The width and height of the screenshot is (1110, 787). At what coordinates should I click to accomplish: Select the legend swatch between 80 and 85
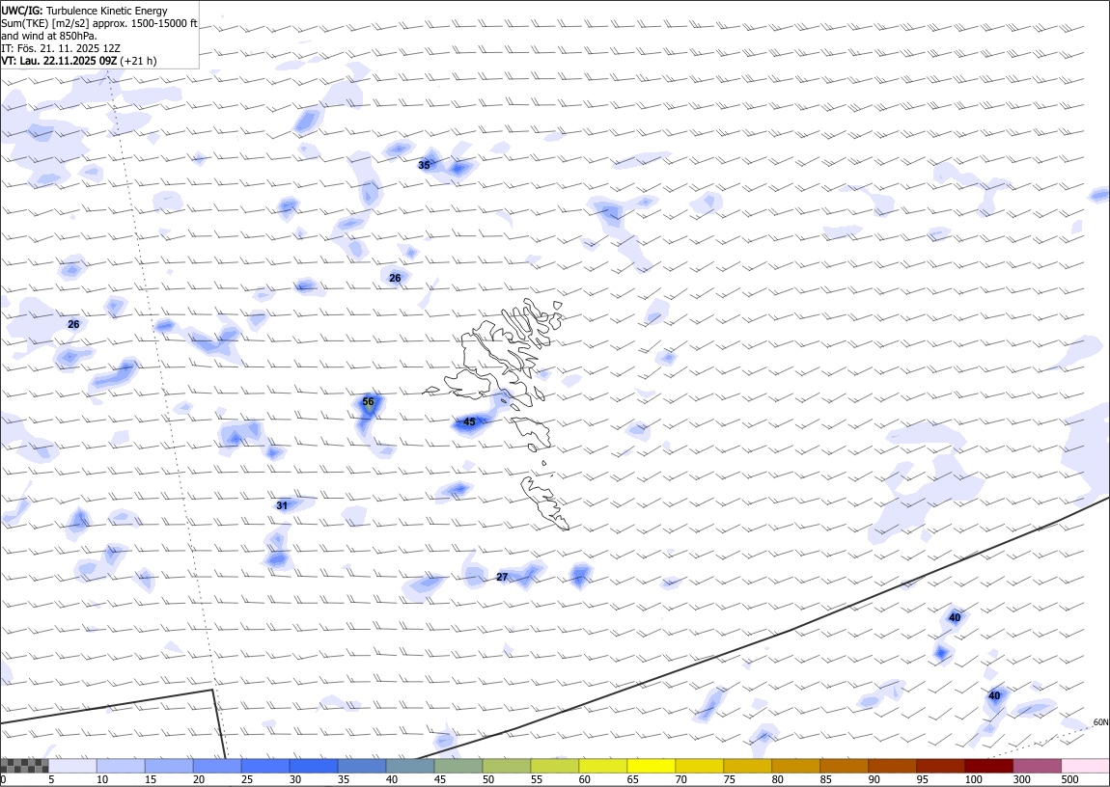[x=795, y=765]
